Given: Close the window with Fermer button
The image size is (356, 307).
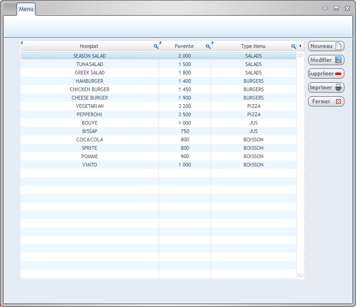Looking at the screenshot, I should 326,101.
